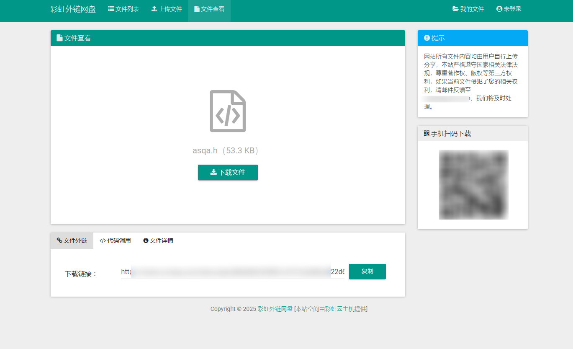Open the 文件详情 tab

pos(158,241)
